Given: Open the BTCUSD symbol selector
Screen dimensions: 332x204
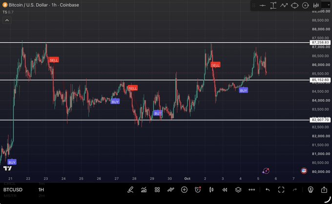Looking at the screenshot, I should [x=13, y=190].
